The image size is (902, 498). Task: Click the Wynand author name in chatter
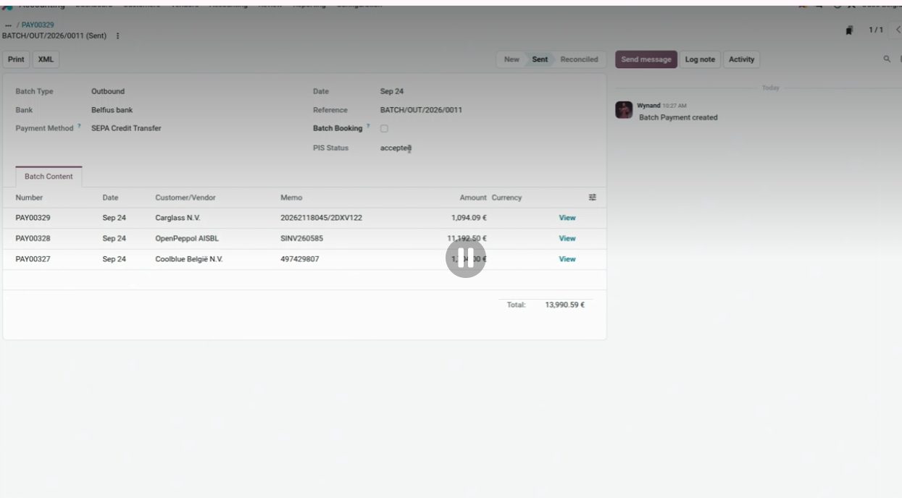(648, 106)
